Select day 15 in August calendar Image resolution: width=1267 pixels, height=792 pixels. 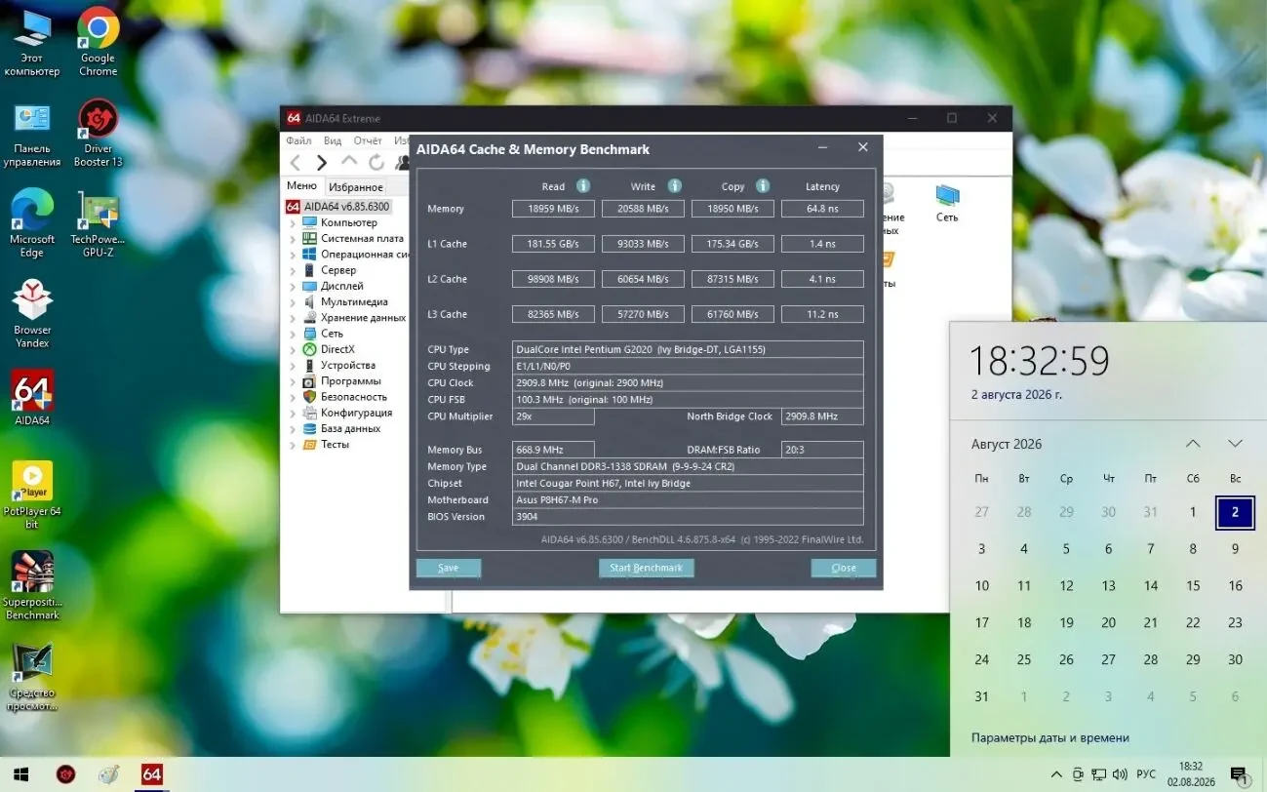pos(1193,586)
